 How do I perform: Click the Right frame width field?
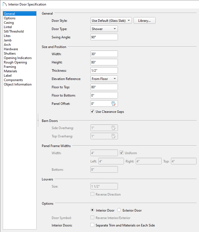coord(149,161)
